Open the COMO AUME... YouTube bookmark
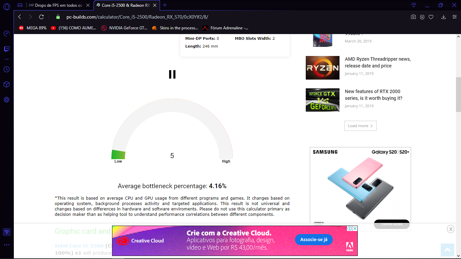 pyautogui.click(x=74, y=28)
